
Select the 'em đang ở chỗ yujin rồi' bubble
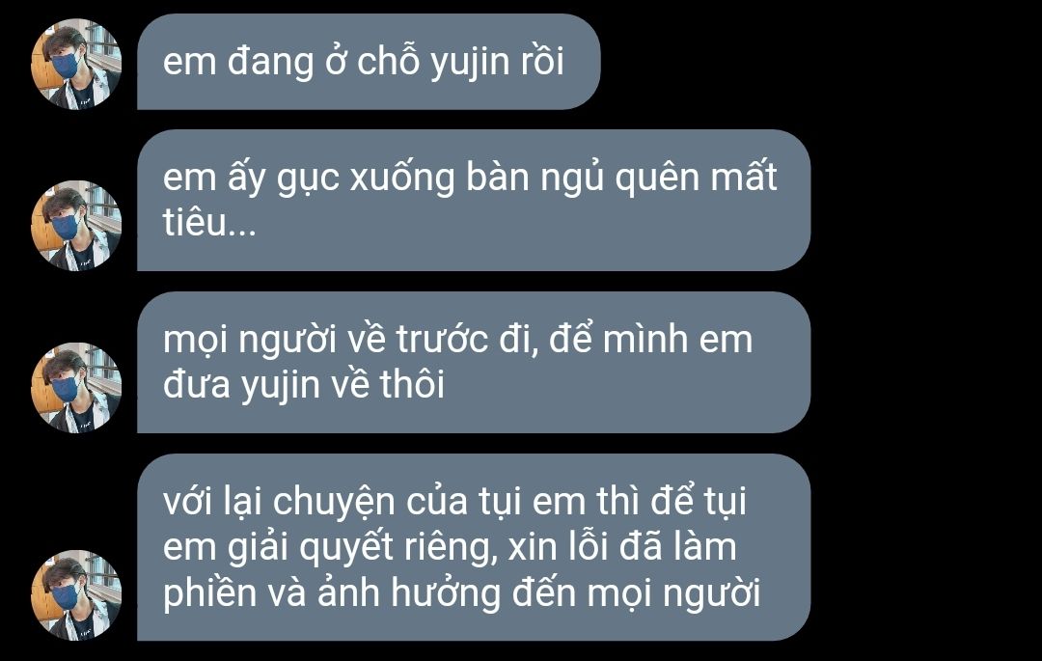(x=369, y=62)
